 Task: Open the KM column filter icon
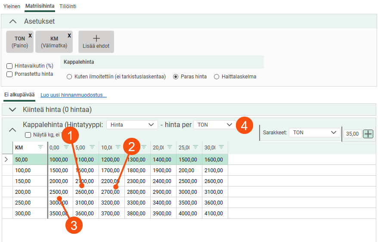40,148
